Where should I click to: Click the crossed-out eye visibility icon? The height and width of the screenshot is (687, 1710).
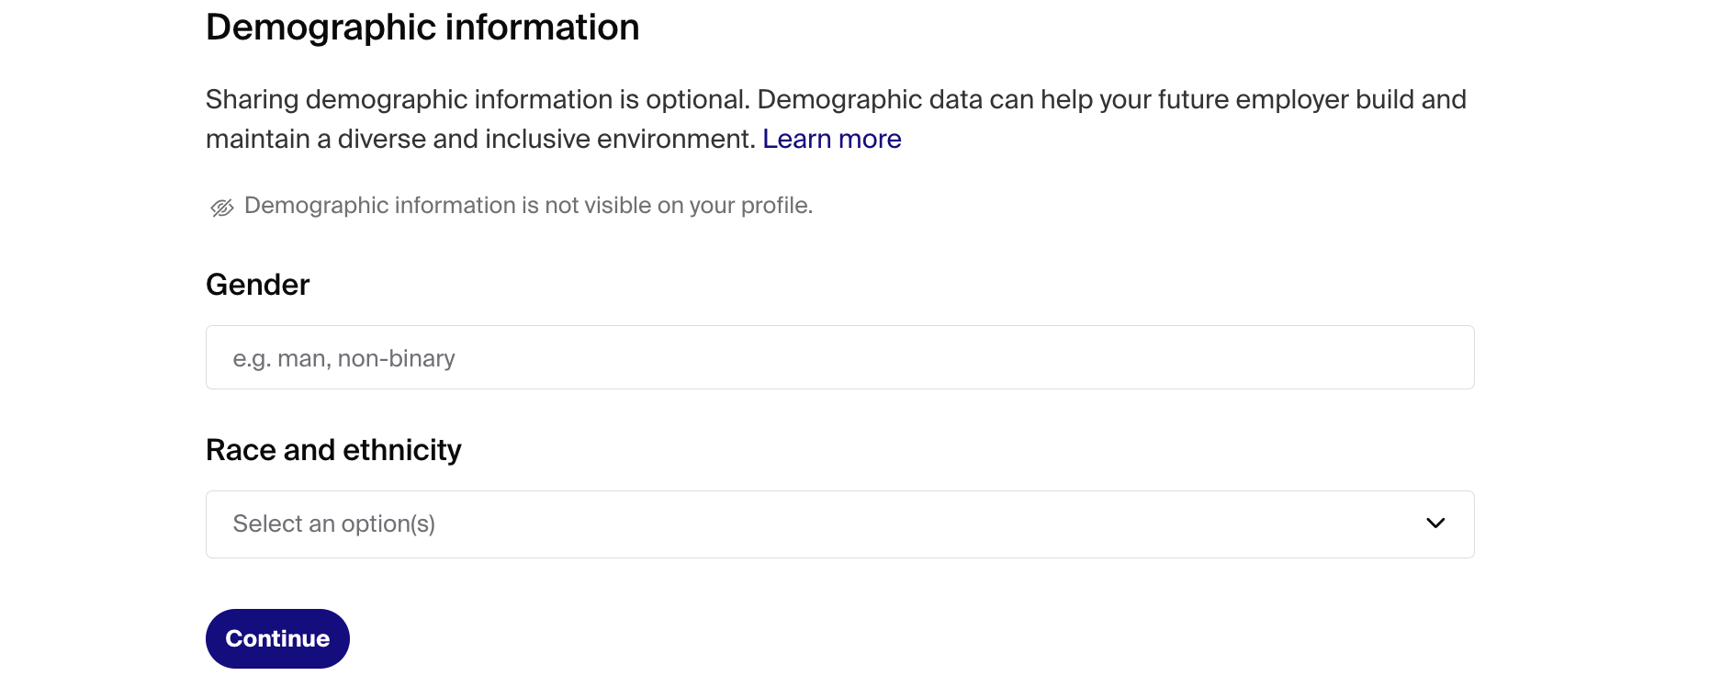[222, 208]
